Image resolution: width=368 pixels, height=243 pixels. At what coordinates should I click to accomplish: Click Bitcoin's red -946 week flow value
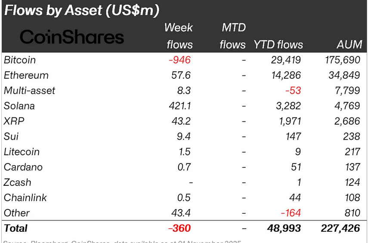[179, 60]
